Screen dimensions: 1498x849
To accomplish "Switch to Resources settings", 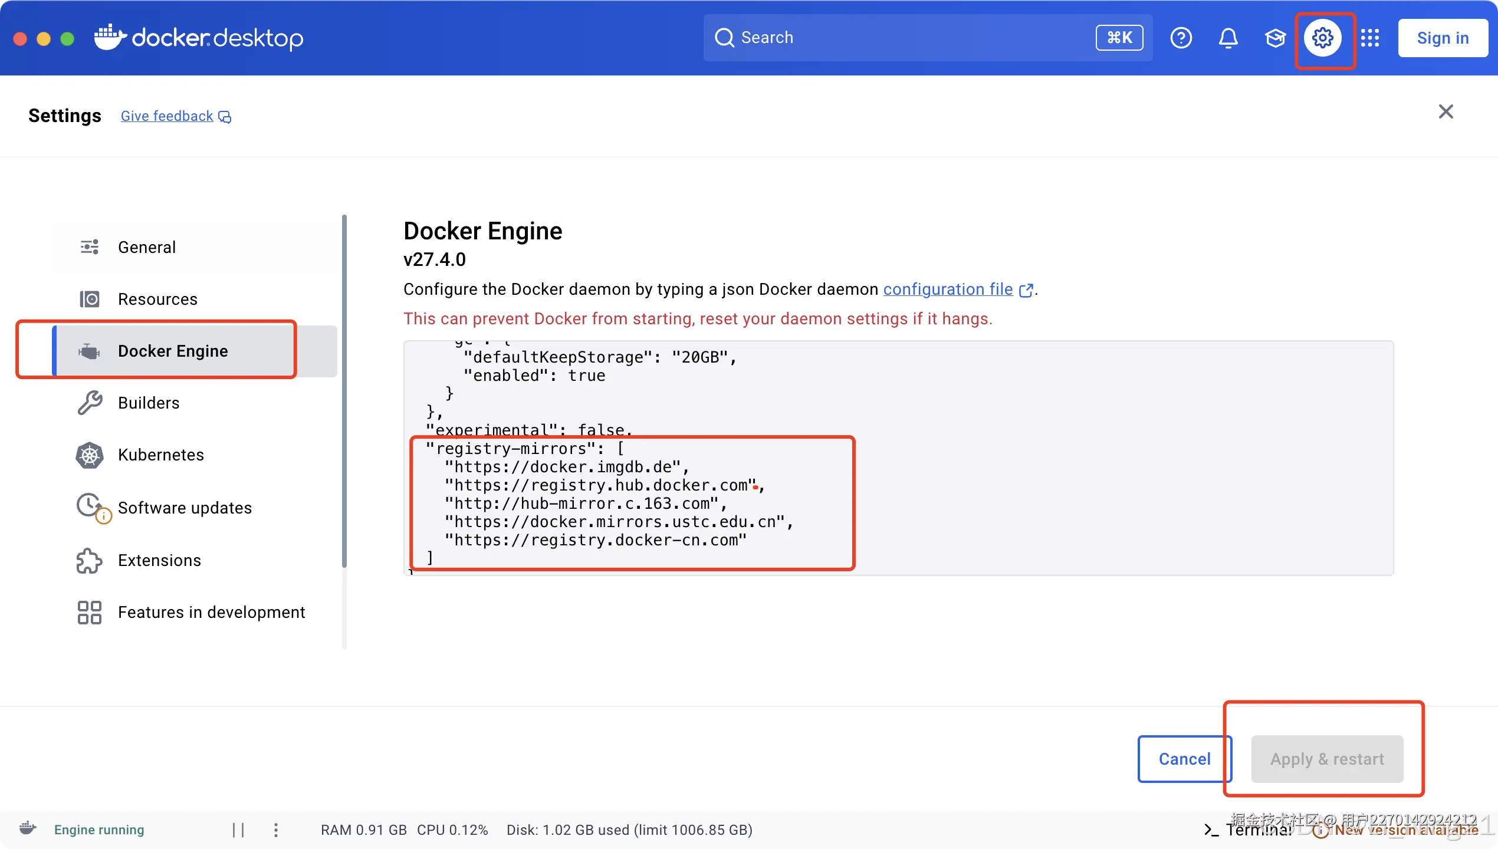I will click(157, 299).
